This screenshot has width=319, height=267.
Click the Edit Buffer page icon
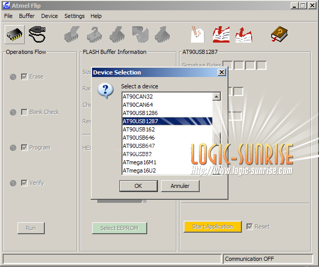[x=198, y=34]
